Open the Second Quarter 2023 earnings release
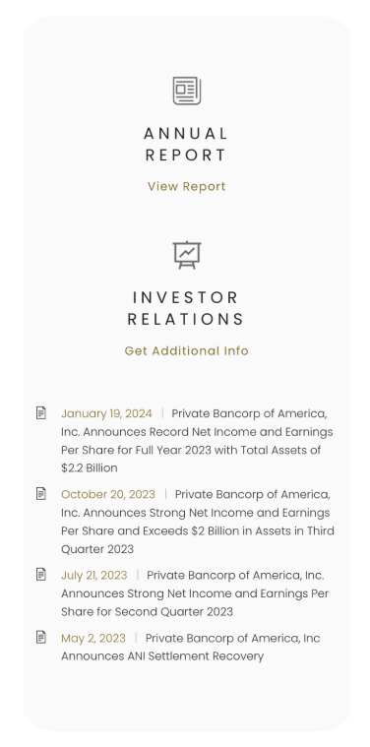The height and width of the screenshot is (747, 370). click(195, 593)
